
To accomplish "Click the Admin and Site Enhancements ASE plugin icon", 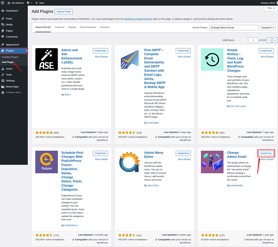I will (47, 59).
